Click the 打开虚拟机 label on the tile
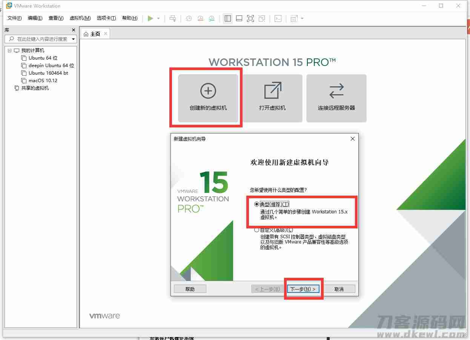The width and height of the screenshot is (470, 340). point(272,108)
